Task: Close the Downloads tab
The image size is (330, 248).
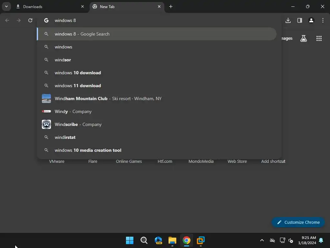Action: [x=82, y=6]
